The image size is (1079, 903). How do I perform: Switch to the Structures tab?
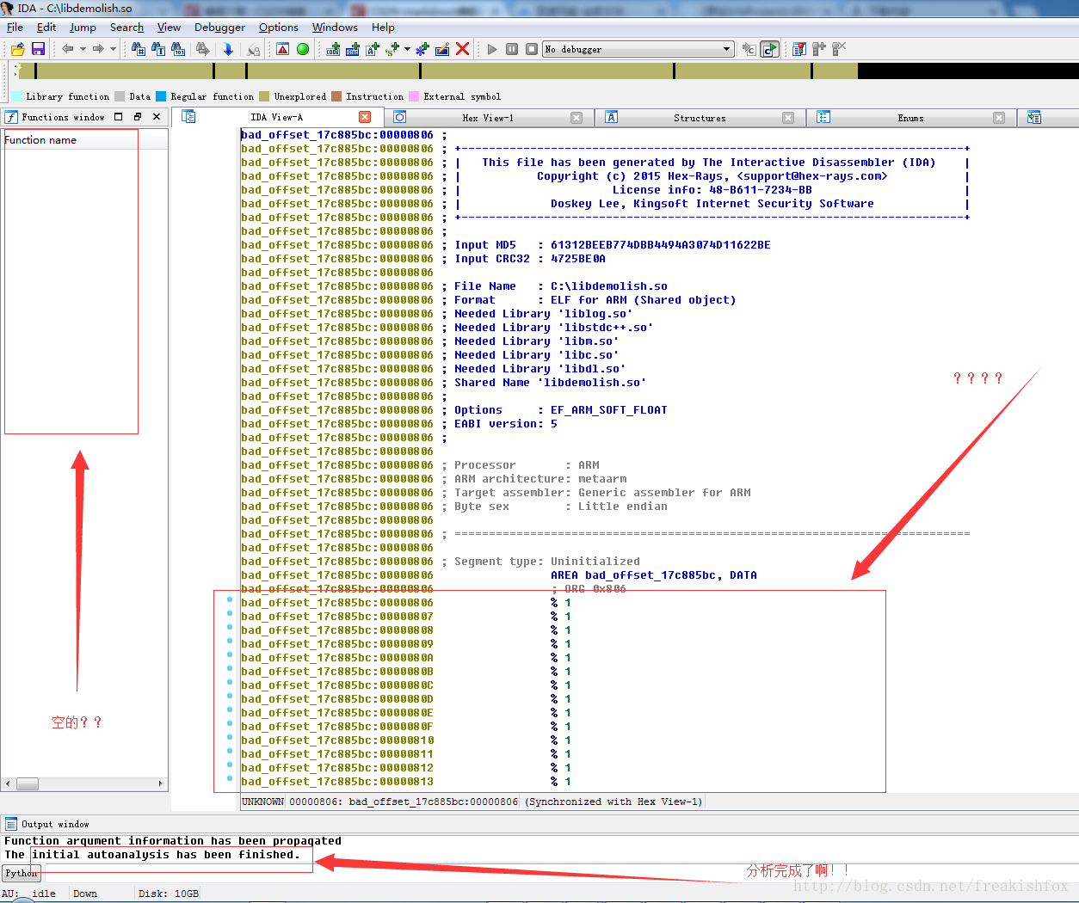pyautogui.click(x=699, y=118)
